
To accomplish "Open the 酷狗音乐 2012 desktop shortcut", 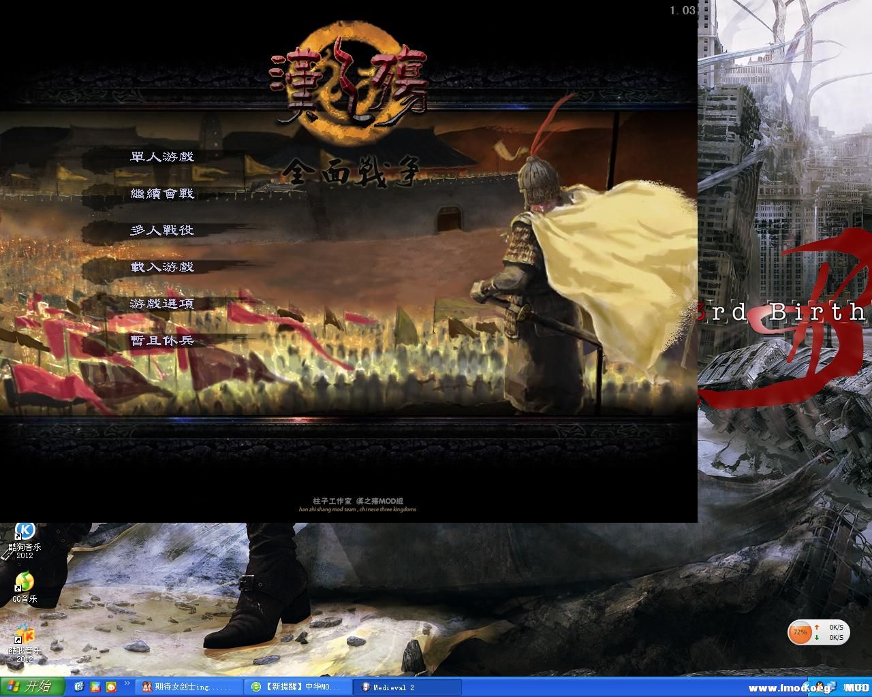I will [25, 532].
